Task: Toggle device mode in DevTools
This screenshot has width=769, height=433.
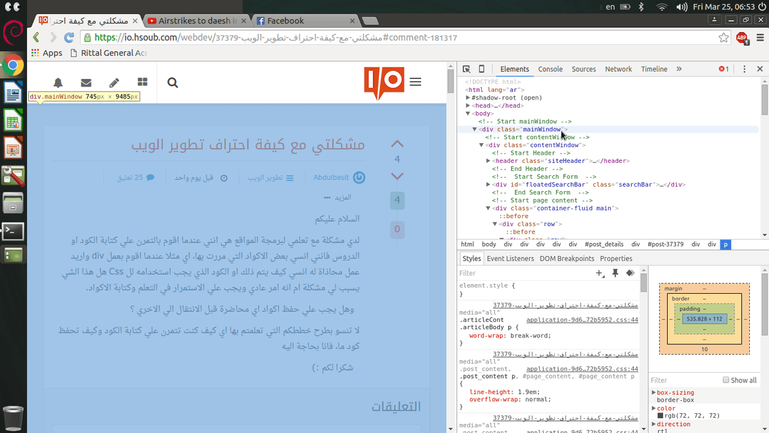Action: (482, 69)
